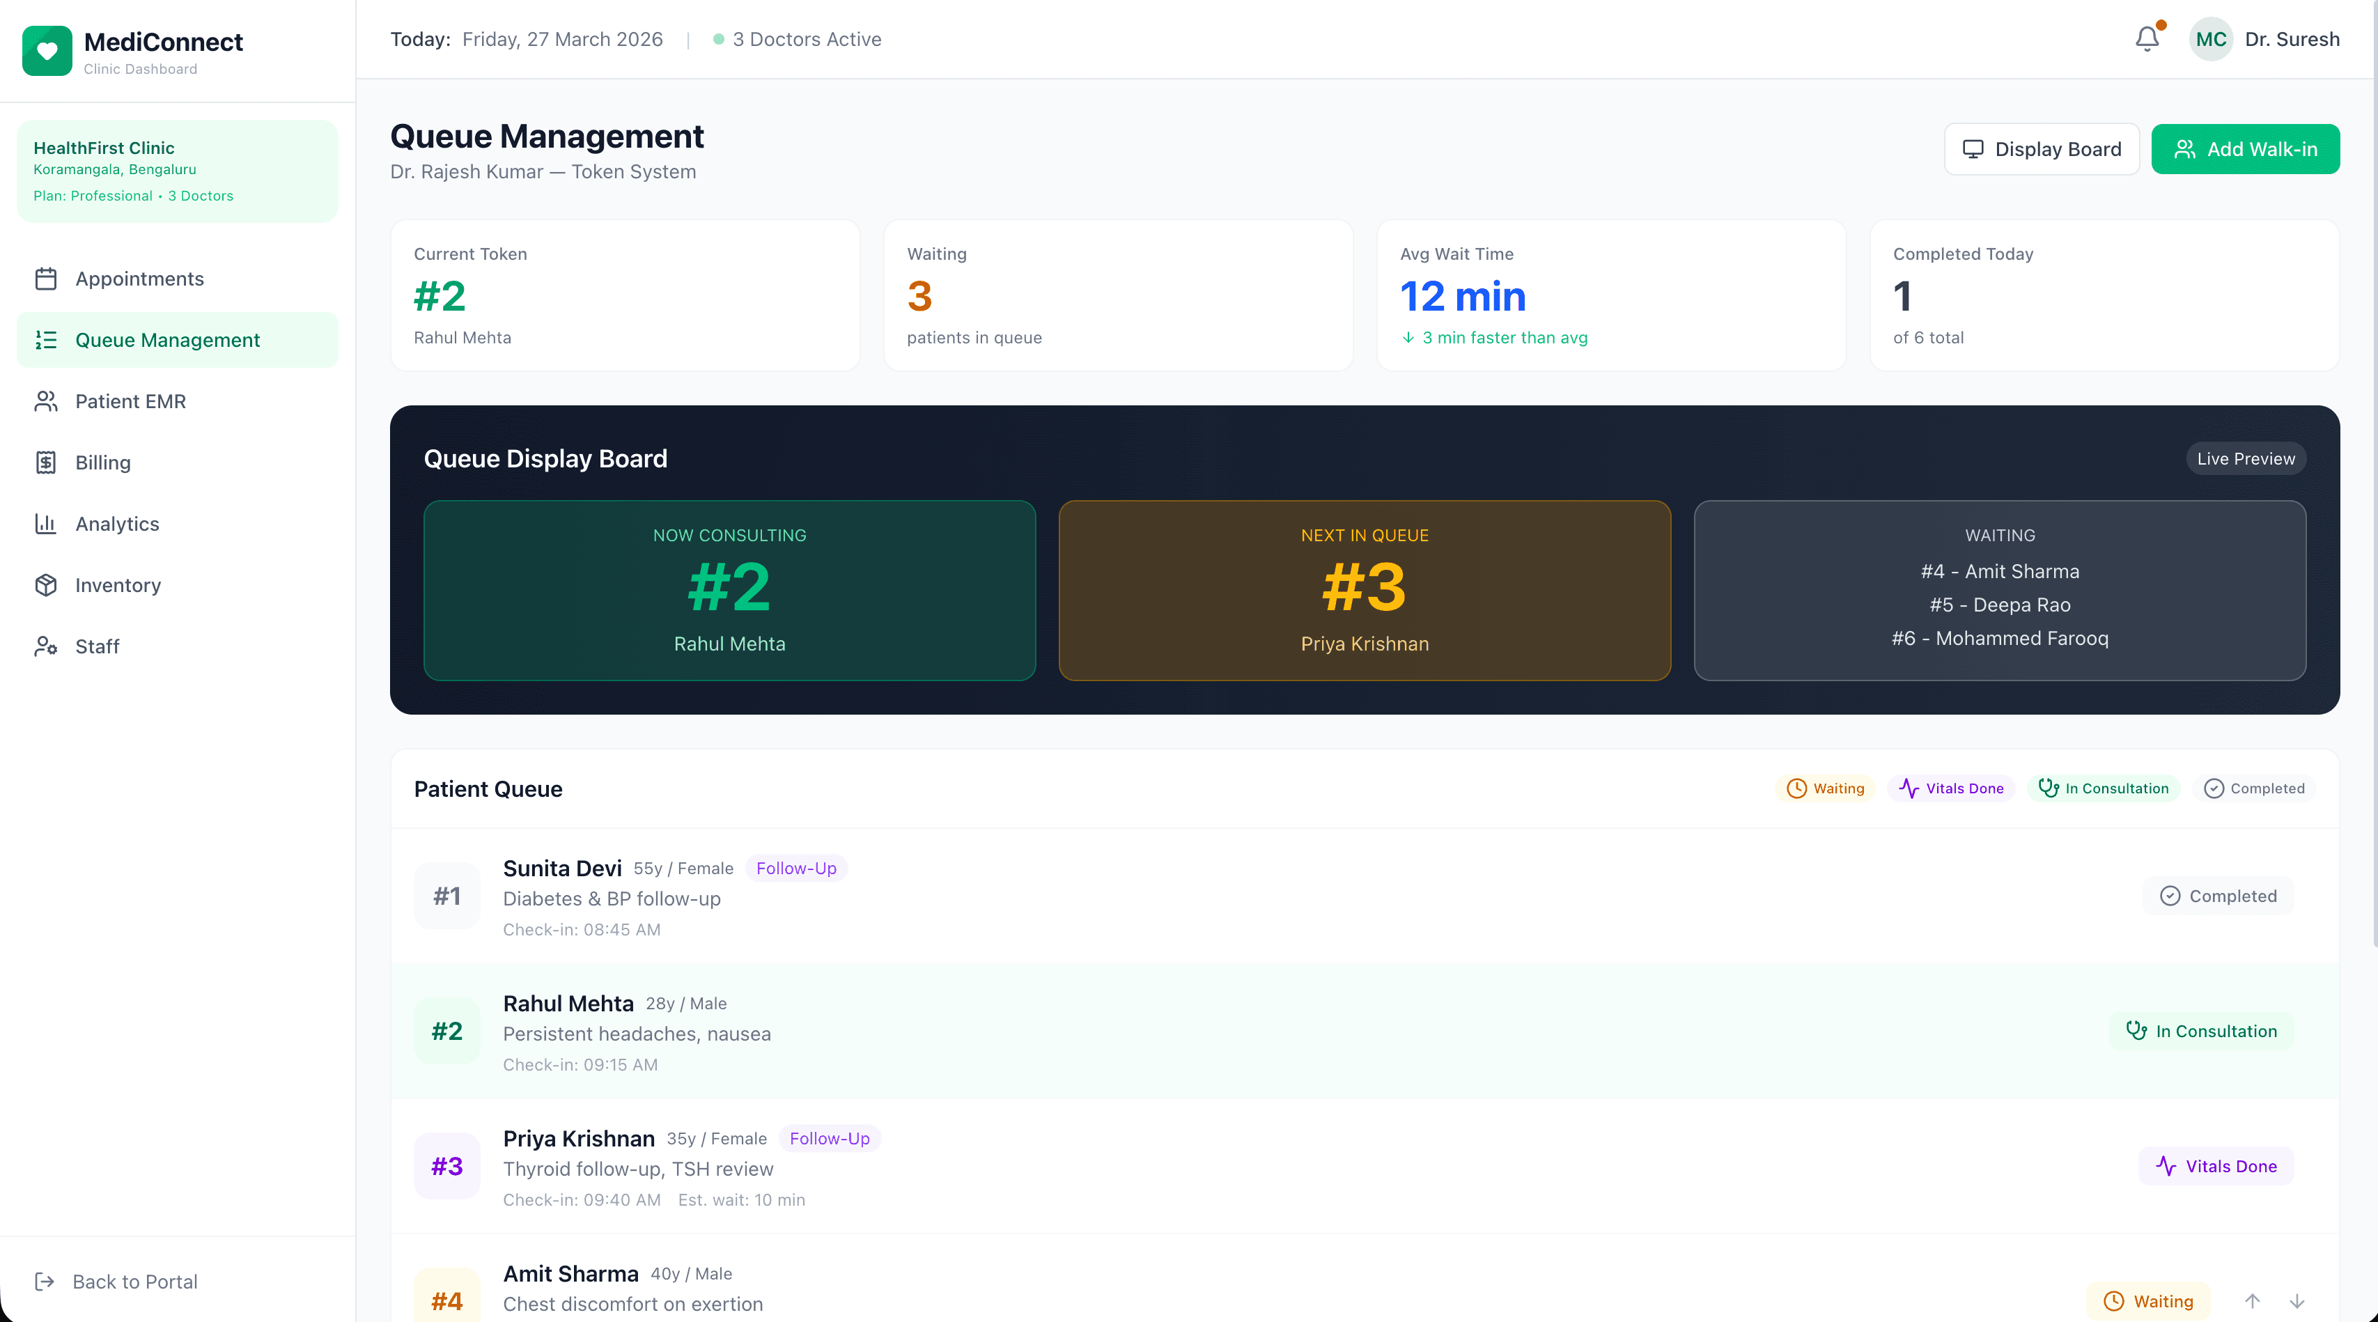Image resolution: width=2378 pixels, height=1322 pixels.
Task: Toggle the Vitals Done status filter
Action: pos(1950,788)
